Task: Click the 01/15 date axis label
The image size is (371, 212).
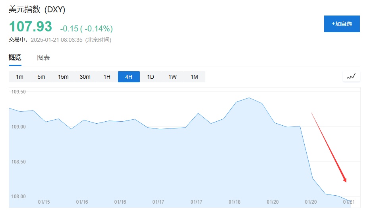Action: [x=44, y=202]
